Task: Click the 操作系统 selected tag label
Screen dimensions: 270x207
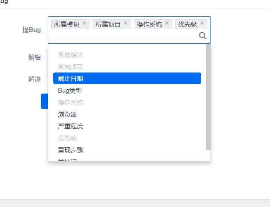Action: pos(149,24)
